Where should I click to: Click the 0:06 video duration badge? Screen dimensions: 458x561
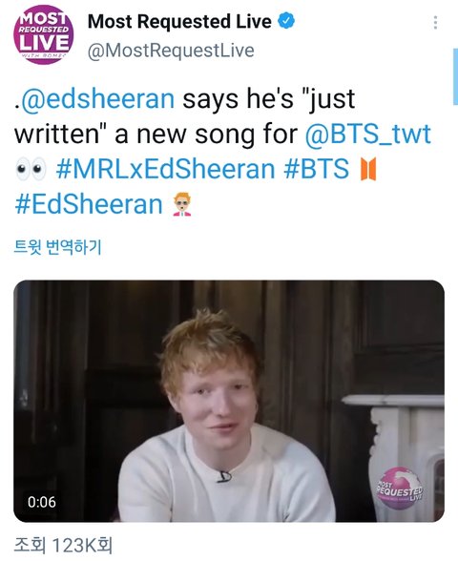coord(42,502)
